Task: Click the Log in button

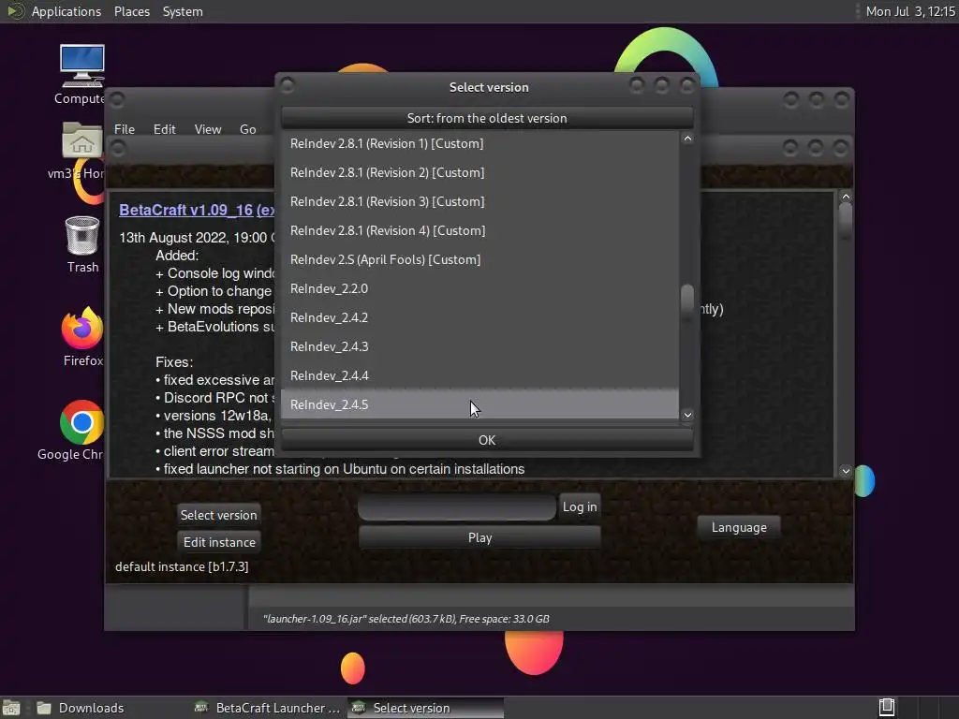Action: (x=579, y=506)
